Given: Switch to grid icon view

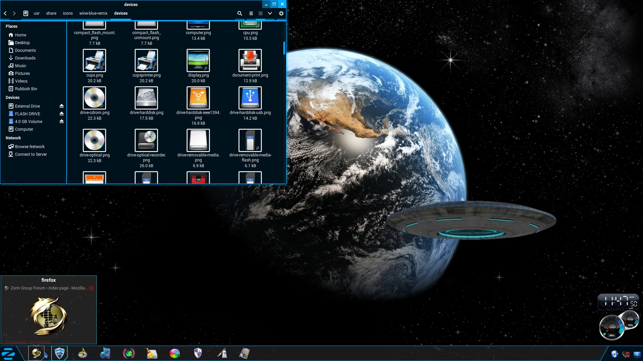Looking at the screenshot, I should pos(260,13).
